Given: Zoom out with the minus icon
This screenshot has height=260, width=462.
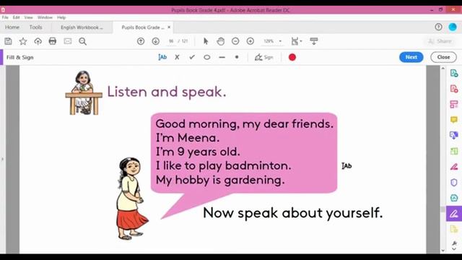Looking at the screenshot, I should pyautogui.click(x=235, y=41).
